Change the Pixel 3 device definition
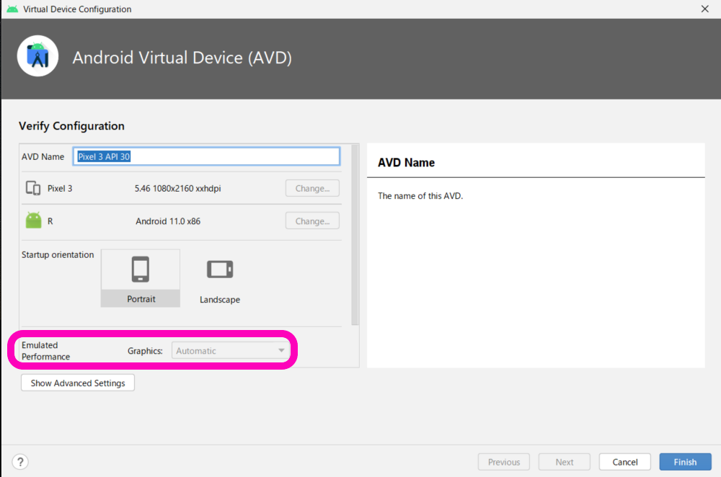Viewport: 721px width, 477px height. pyautogui.click(x=312, y=188)
